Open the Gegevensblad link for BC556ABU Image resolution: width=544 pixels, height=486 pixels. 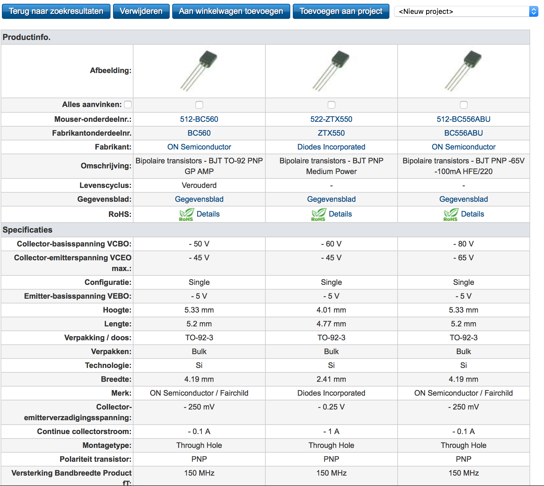point(463,199)
